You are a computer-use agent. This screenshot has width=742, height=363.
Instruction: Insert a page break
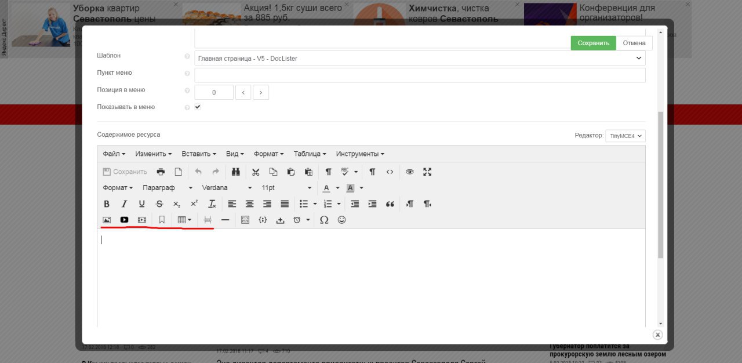[208, 220]
